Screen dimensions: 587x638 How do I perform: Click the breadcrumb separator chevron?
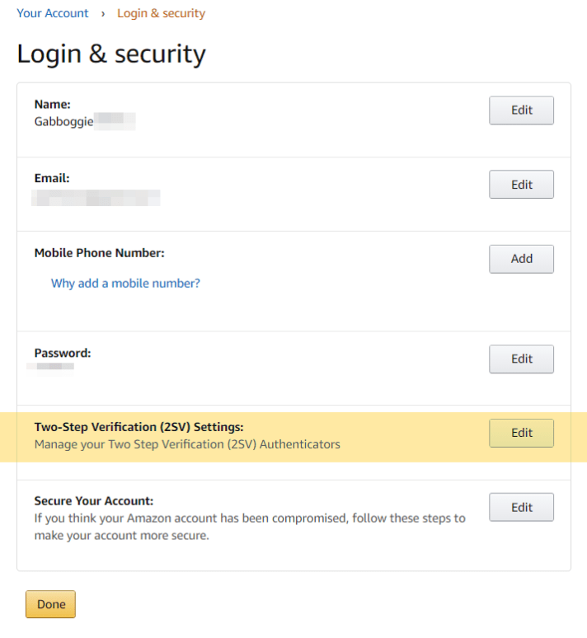103,14
